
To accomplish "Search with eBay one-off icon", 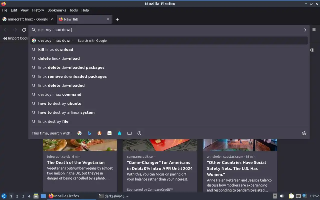I will tap(109, 133).
